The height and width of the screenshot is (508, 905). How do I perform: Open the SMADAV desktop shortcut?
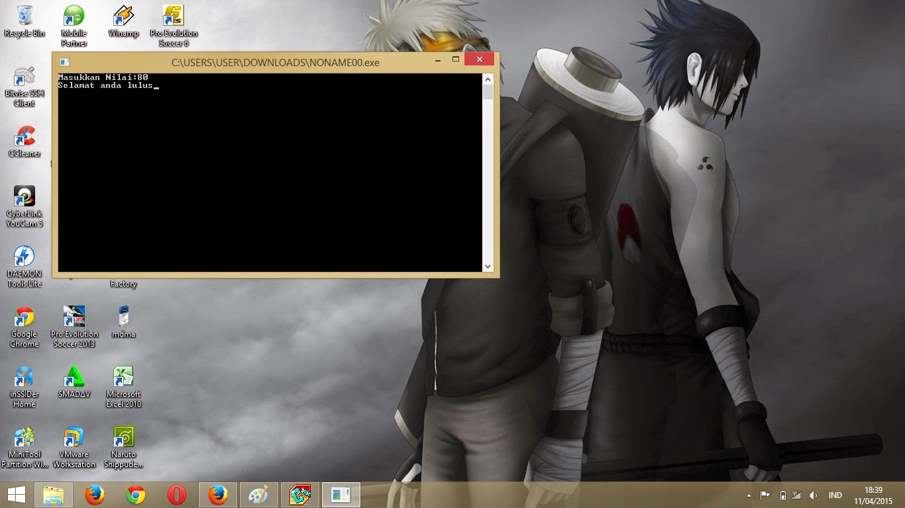click(x=74, y=382)
